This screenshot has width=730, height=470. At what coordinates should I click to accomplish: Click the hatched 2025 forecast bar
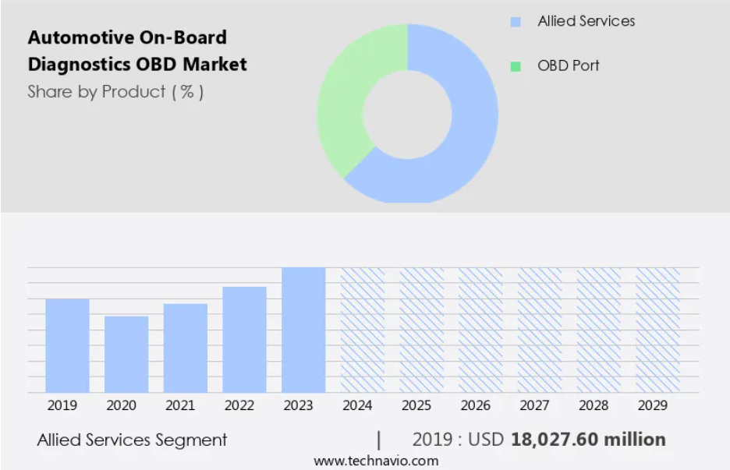pyautogui.click(x=422, y=330)
